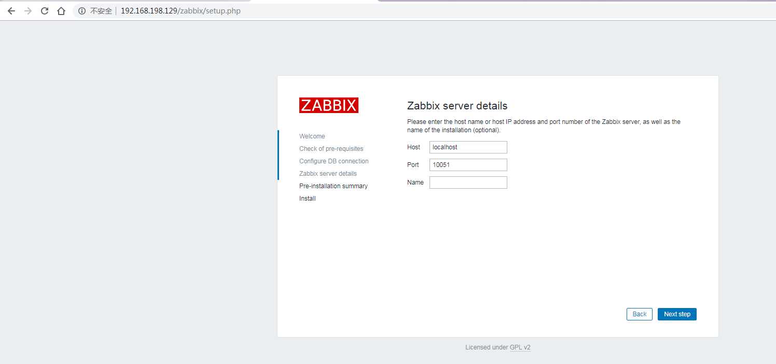Click the browser forward arrow
The height and width of the screenshot is (364, 776).
[x=28, y=11]
